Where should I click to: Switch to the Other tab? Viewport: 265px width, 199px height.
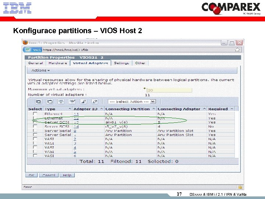pos(140,63)
